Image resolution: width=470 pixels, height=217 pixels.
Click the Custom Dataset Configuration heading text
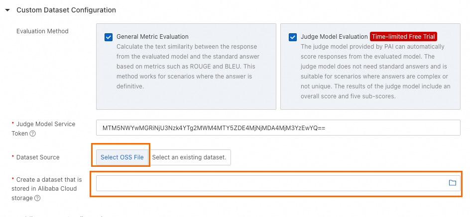(66, 10)
